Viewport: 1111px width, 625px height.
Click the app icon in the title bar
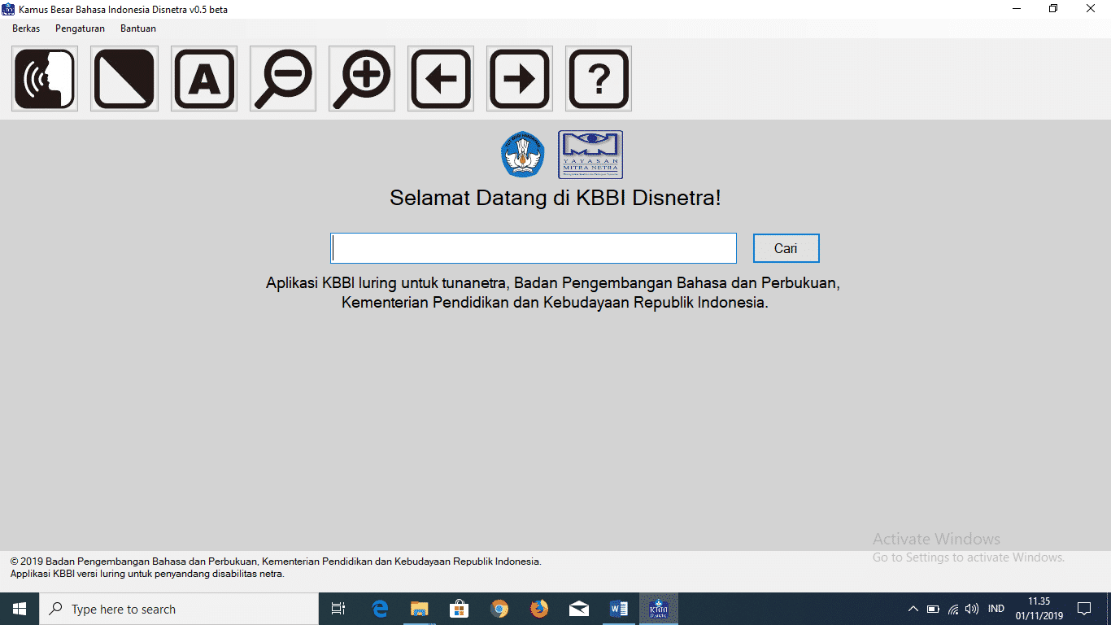click(9, 9)
